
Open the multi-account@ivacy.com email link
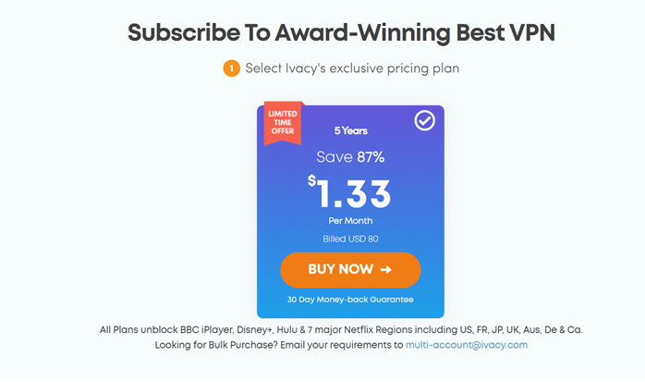pos(467,345)
